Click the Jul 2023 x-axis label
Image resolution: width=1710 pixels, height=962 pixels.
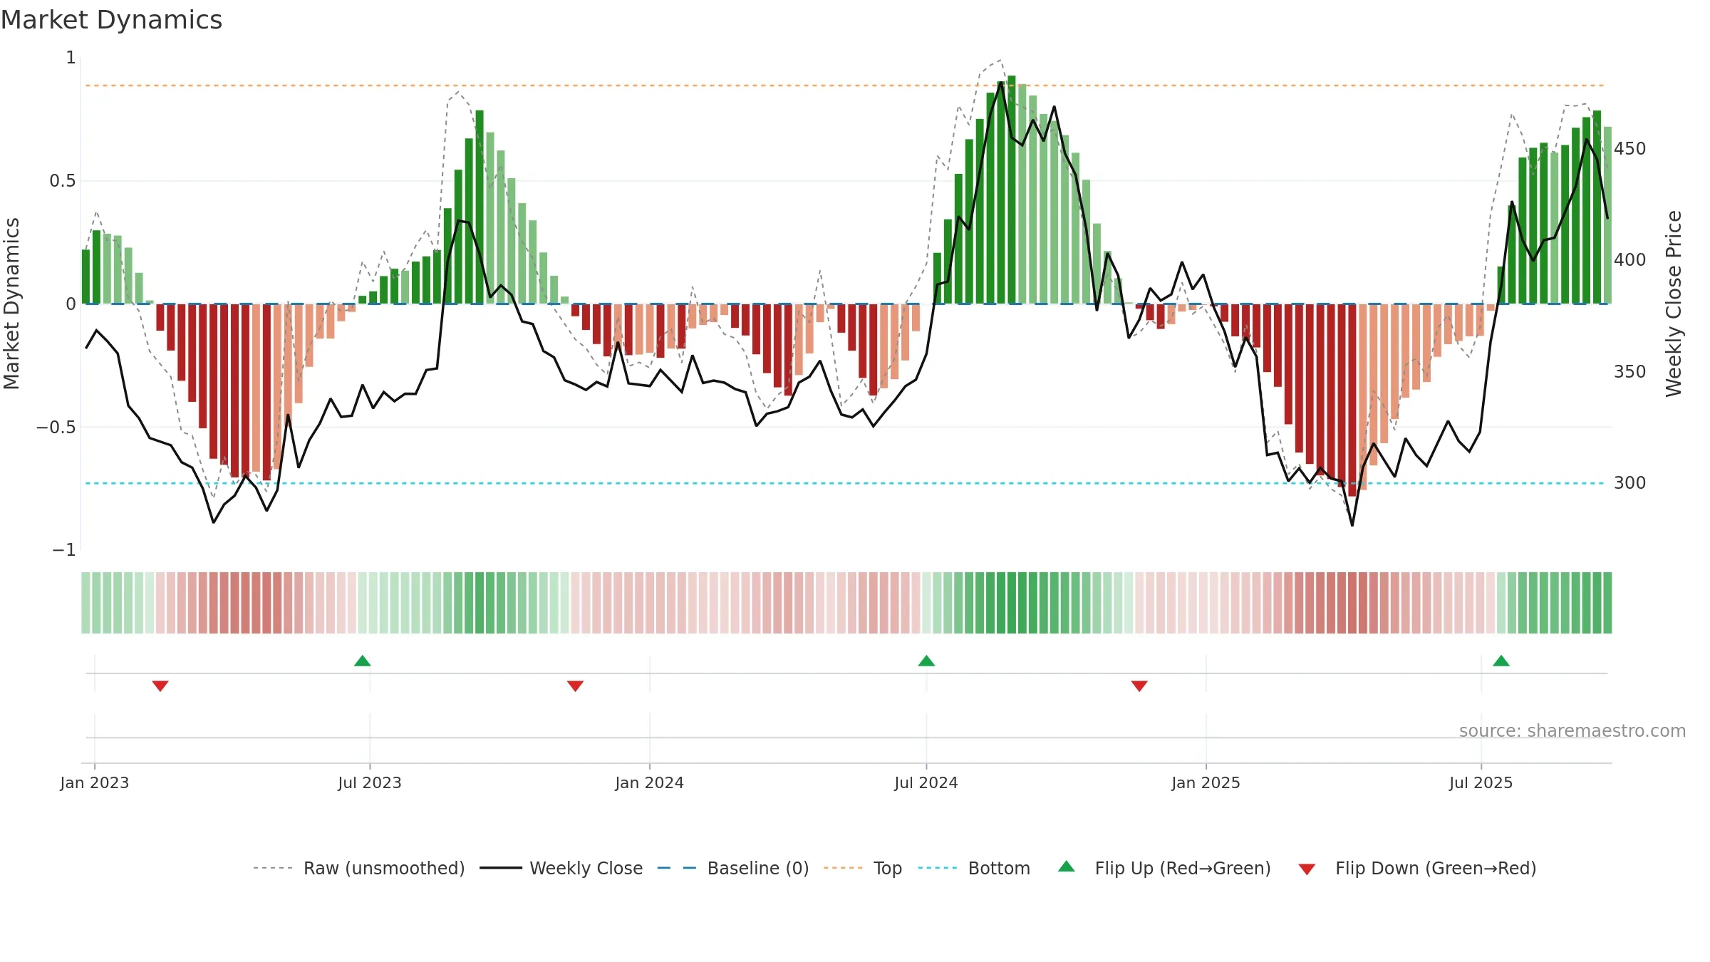pos(370,782)
